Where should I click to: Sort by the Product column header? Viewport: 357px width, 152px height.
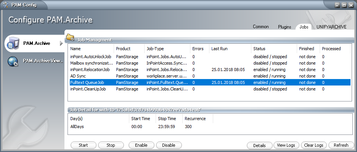pos(129,49)
